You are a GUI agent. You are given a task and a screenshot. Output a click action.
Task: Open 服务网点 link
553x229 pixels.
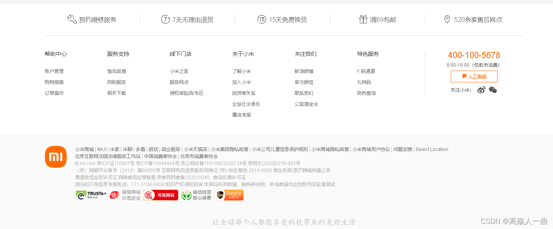coord(179,82)
